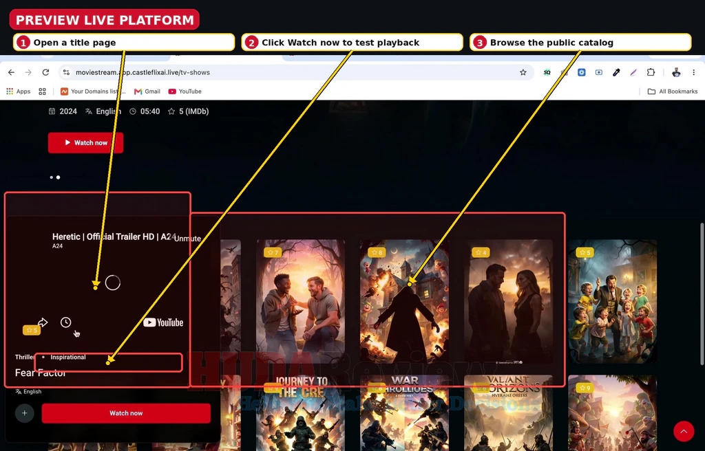The image size is (705, 451).
Task: Click the Watch now button on hover card
Action: click(126, 413)
